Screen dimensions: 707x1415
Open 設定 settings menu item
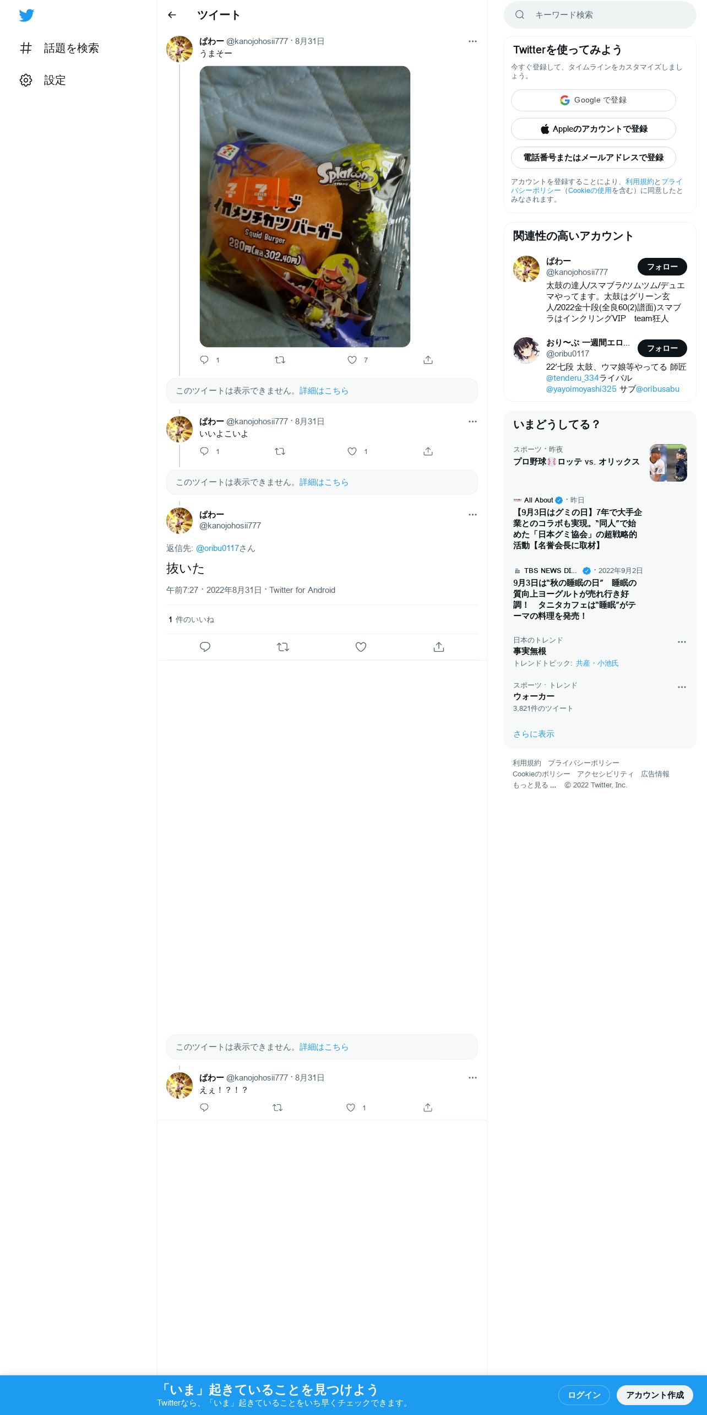point(43,80)
